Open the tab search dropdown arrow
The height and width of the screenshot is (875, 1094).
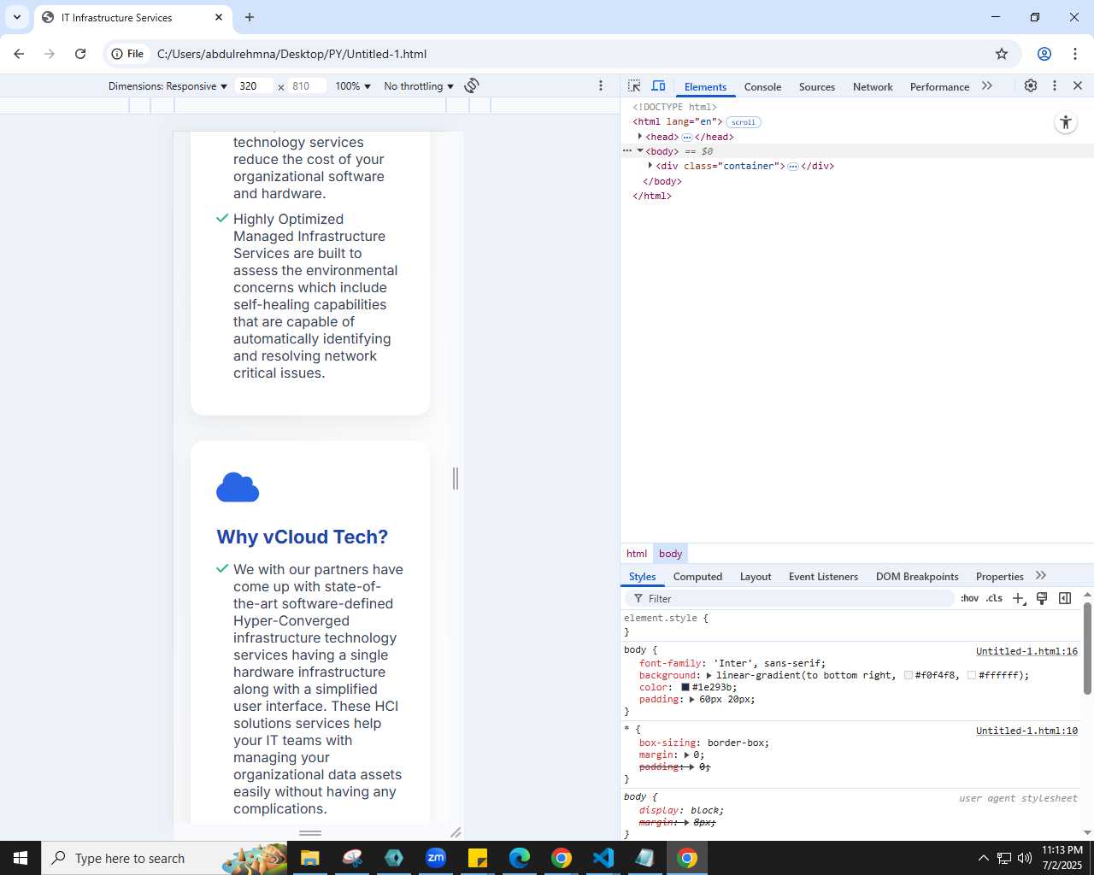point(17,17)
